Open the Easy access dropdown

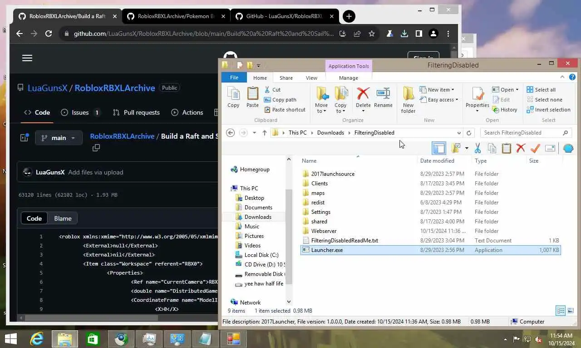pyautogui.click(x=439, y=100)
